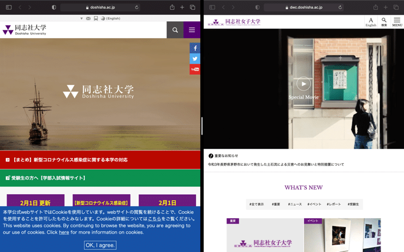Click OK, I agree cookie button
The image size is (404, 252).
pyautogui.click(x=100, y=245)
